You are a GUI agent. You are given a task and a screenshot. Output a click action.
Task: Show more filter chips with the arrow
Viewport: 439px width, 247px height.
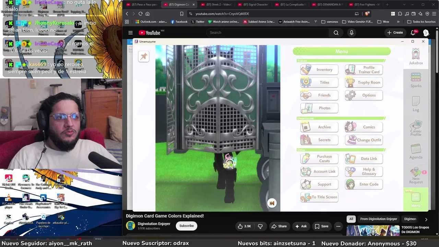tap(426, 219)
